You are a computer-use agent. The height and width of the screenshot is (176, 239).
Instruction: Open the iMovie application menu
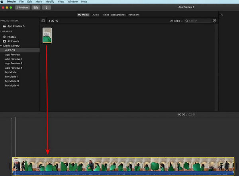11,2
